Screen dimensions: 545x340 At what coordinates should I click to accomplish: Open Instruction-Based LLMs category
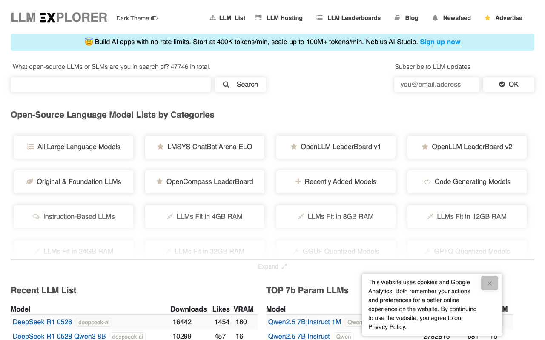74,217
